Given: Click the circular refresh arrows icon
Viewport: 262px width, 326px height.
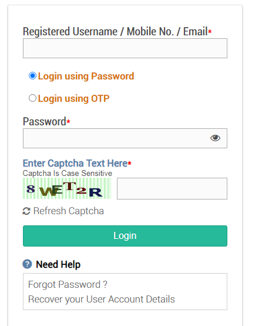Looking at the screenshot, I should (x=26, y=211).
